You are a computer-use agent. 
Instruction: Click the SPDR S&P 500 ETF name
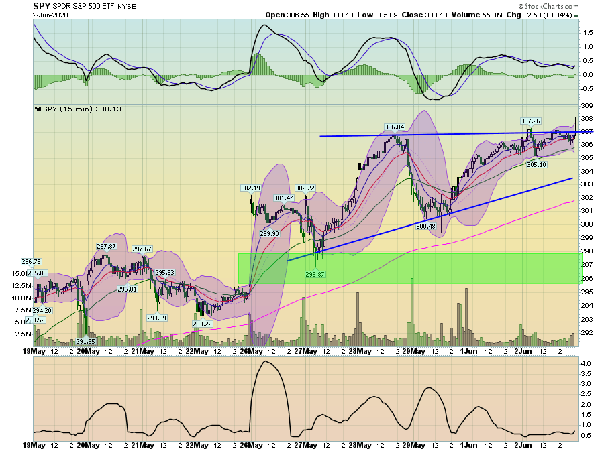coord(84,7)
